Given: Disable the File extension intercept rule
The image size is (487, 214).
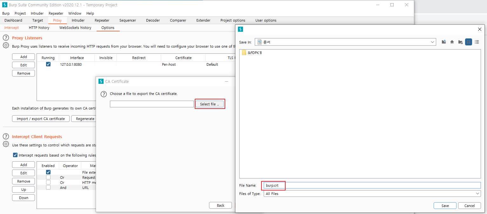Looking at the screenshot, I should pyautogui.click(x=48, y=172).
